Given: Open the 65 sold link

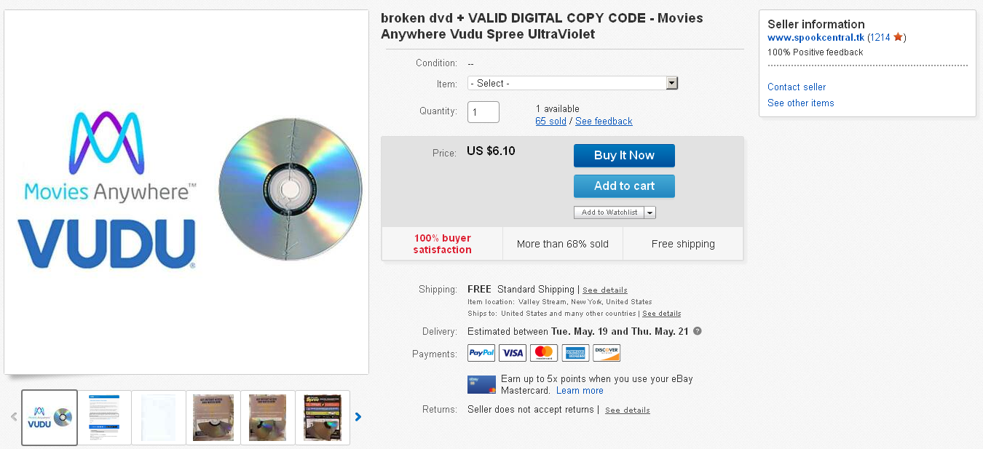Looking at the screenshot, I should (x=550, y=121).
